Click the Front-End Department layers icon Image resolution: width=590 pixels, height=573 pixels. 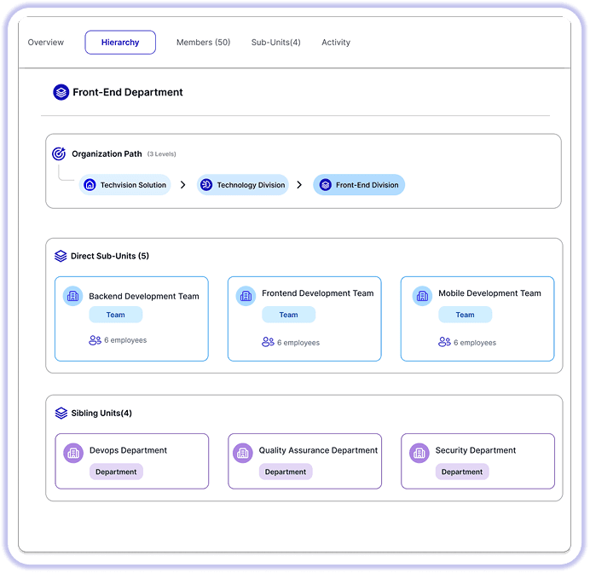(x=61, y=92)
